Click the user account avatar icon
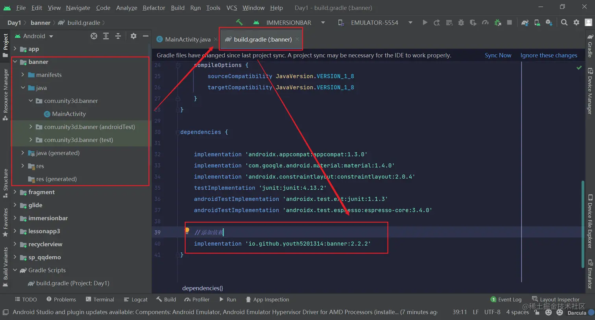 tap(589, 22)
